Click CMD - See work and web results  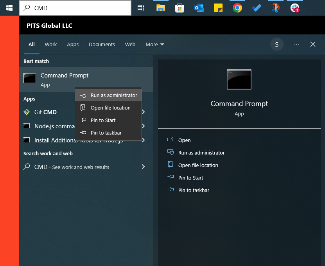(86, 167)
